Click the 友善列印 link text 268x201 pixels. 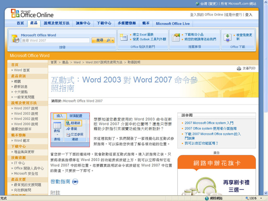249,68
